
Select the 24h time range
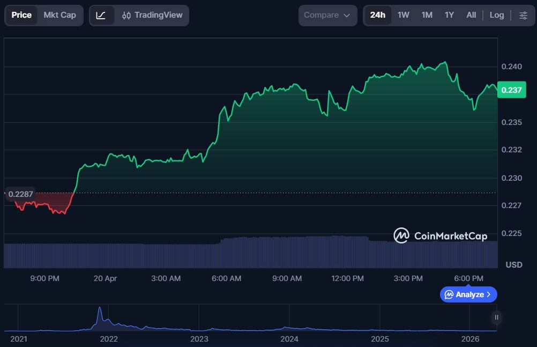click(x=377, y=15)
